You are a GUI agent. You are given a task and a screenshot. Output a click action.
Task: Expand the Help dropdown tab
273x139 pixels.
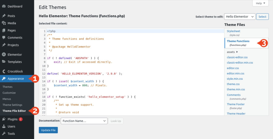click(260, 3)
